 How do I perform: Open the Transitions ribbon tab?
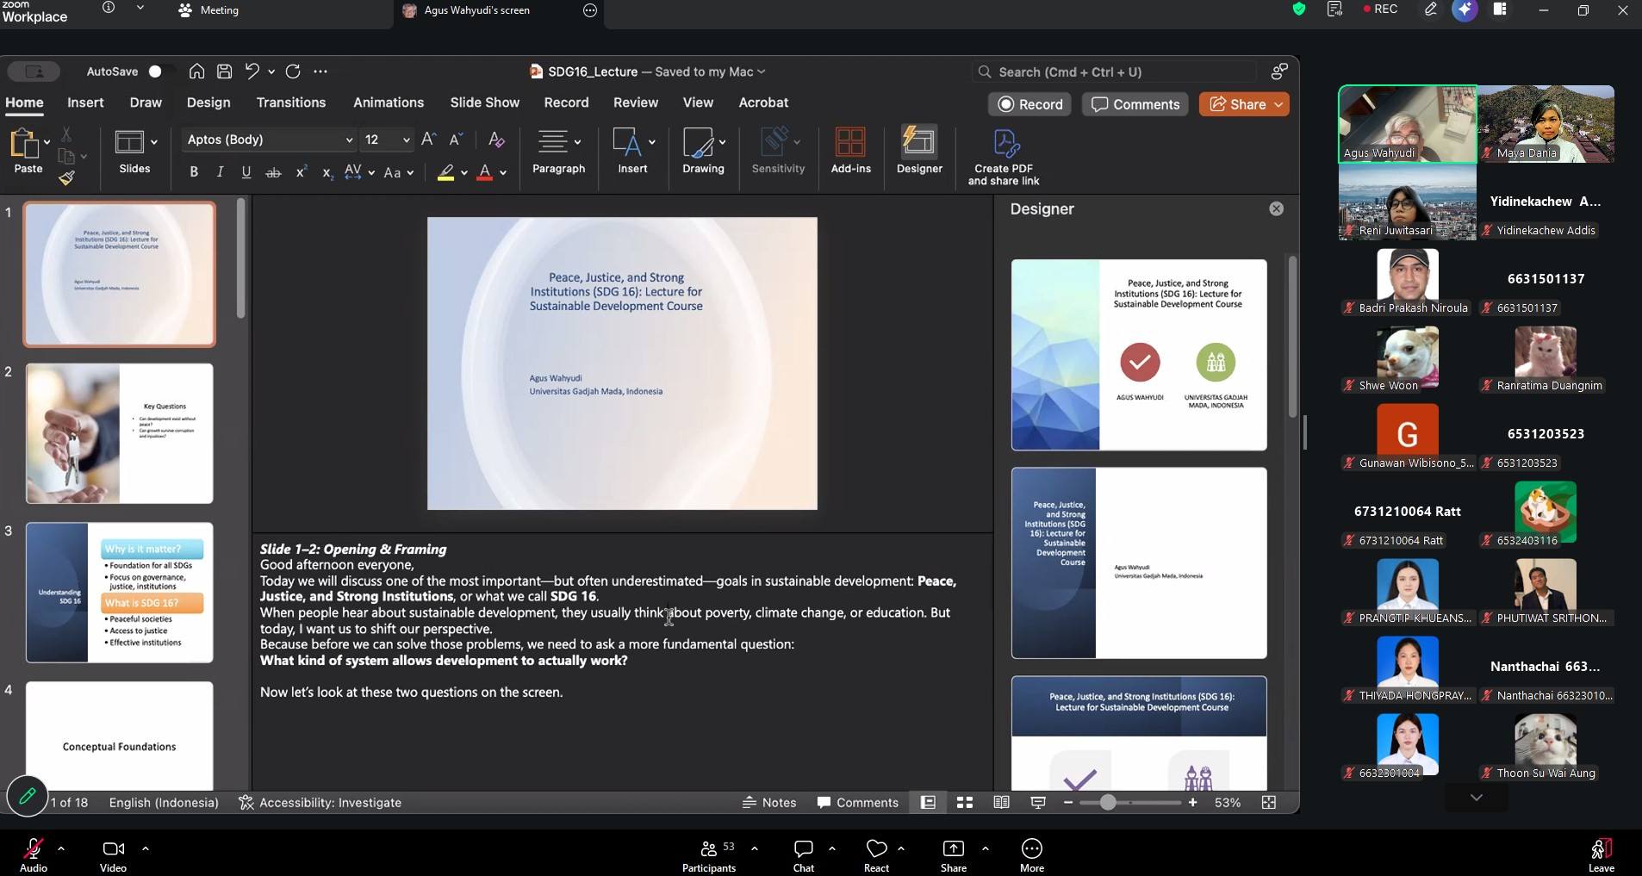(290, 103)
